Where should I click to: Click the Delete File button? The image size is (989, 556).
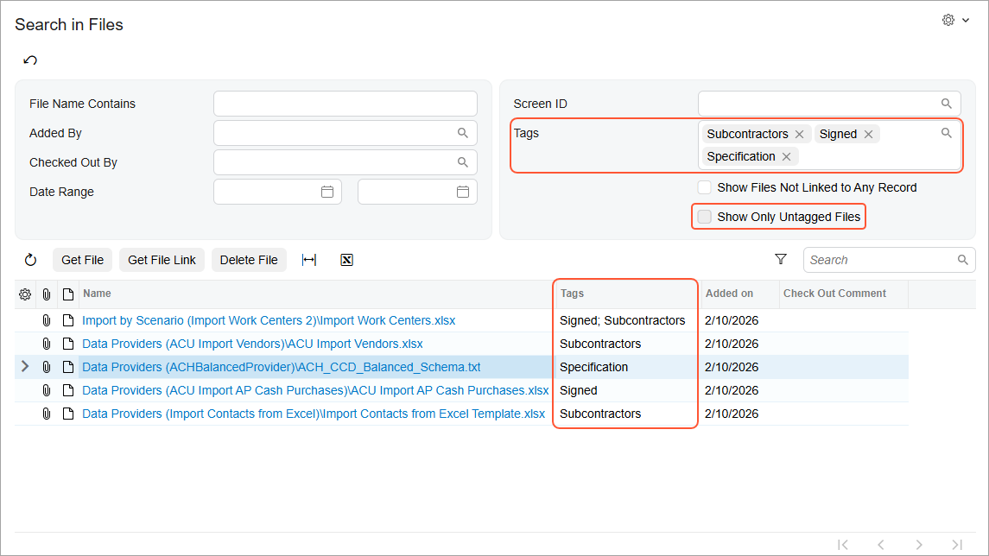(x=249, y=260)
